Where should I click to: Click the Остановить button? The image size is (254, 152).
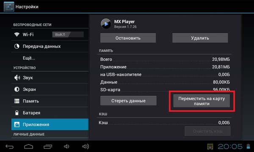(x=128, y=38)
